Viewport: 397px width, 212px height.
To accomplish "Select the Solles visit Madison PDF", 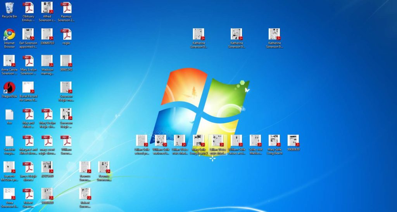I will 255,140.
